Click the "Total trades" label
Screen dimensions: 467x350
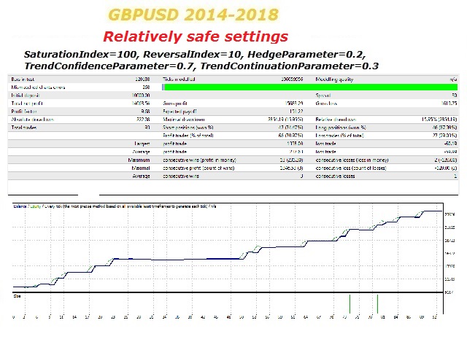24,128
